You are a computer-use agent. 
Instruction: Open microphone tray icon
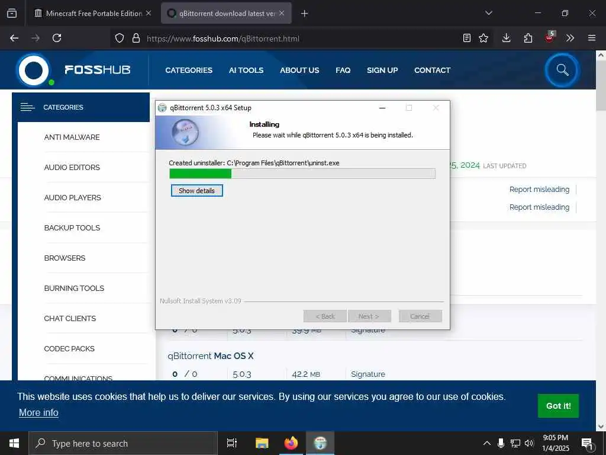tap(501, 443)
